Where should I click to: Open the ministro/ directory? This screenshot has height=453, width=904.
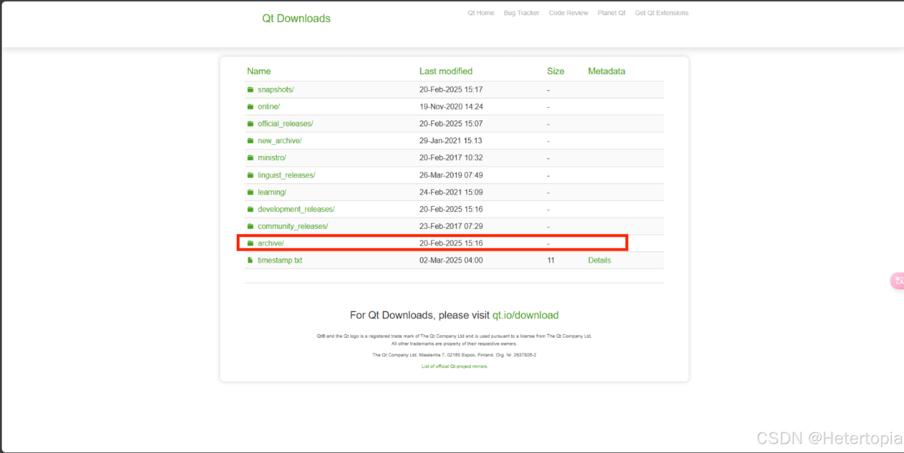[272, 158]
